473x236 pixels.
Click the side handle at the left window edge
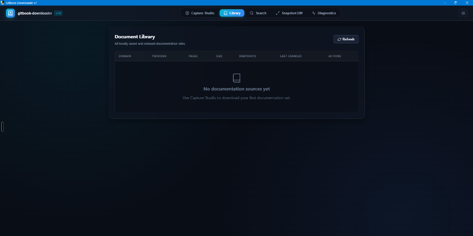[2, 127]
